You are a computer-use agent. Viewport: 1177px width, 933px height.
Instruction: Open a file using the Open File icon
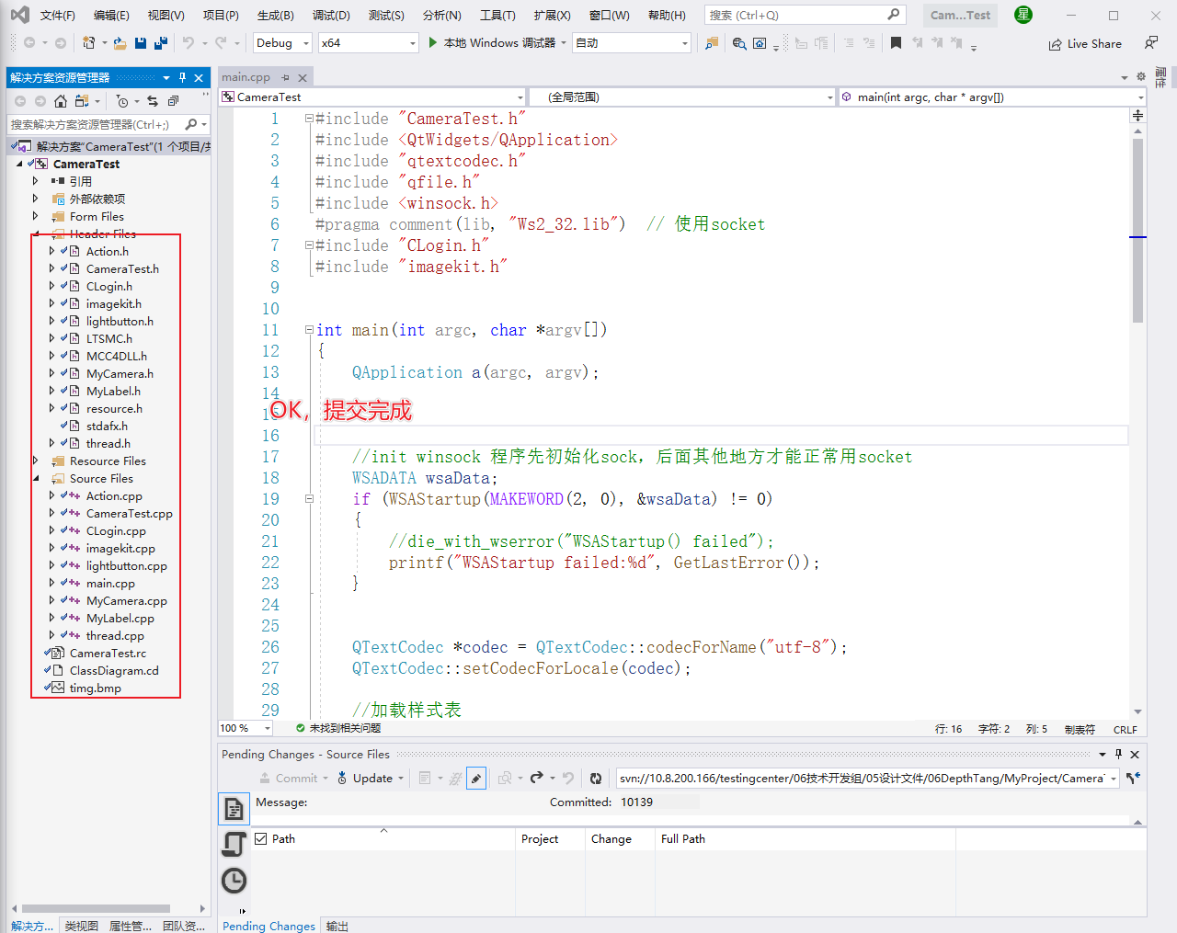click(x=119, y=42)
